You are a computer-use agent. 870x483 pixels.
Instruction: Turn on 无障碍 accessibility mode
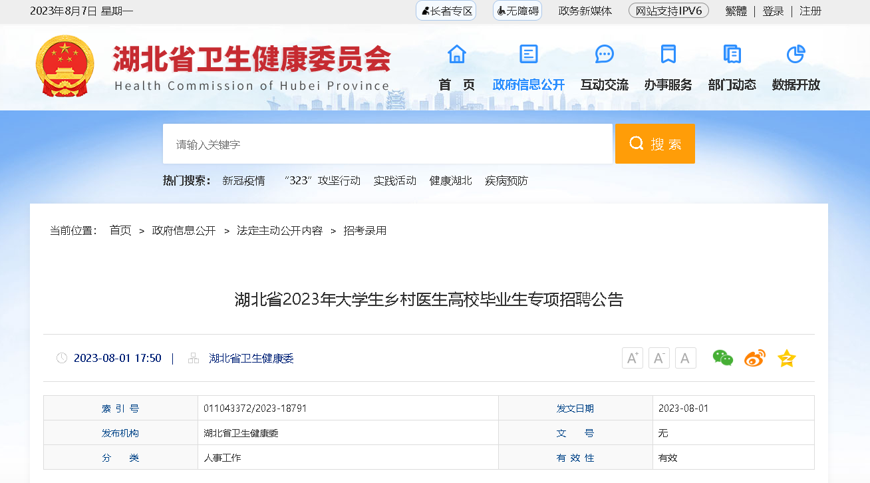point(517,11)
